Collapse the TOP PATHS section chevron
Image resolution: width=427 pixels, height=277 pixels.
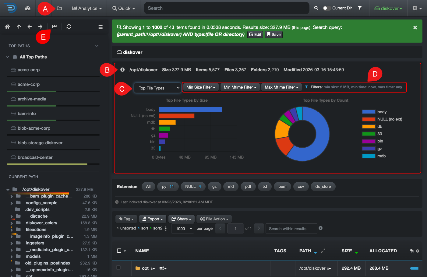[97, 46]
